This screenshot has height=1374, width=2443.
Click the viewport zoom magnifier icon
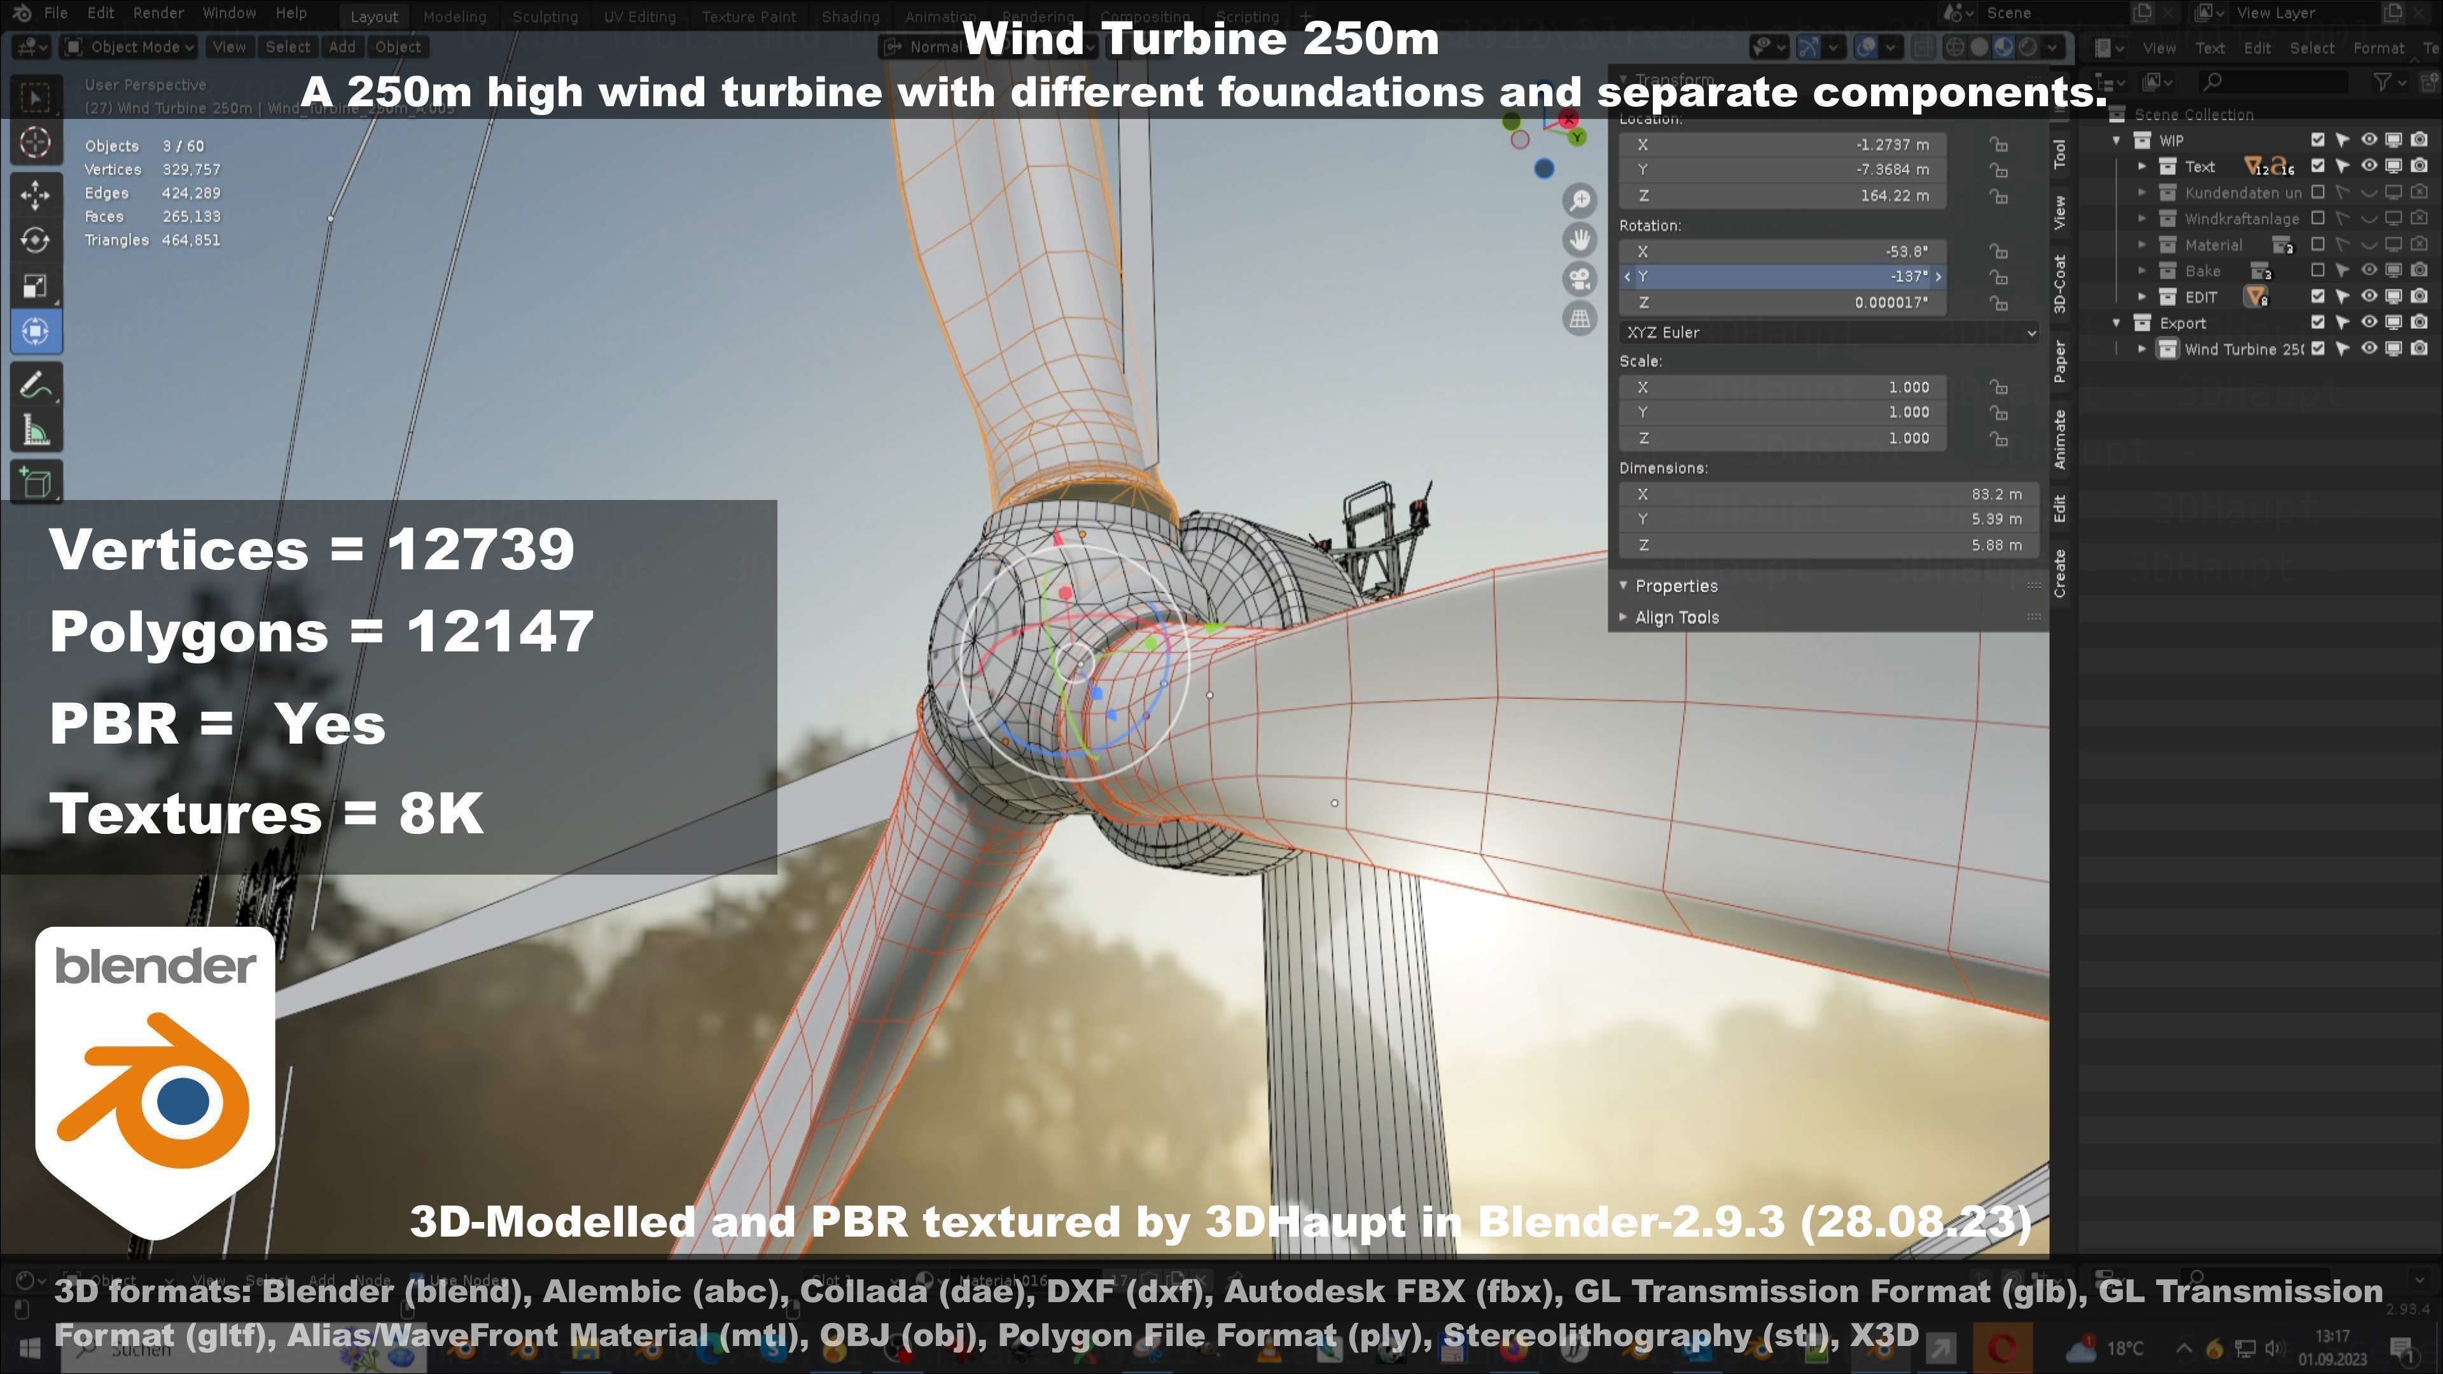(x=1579, y=201)
